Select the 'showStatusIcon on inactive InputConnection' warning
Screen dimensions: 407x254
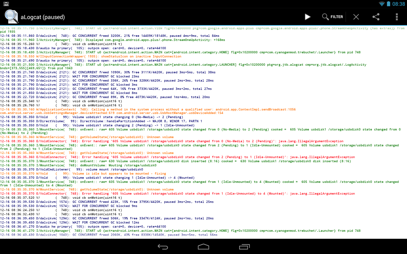[91, 56]
